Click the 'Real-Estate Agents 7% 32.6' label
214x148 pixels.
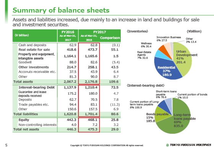[x=144, y=55]
